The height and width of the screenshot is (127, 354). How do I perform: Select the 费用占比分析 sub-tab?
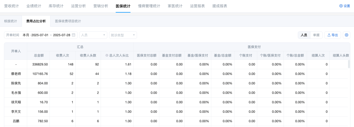tap(36, 21)
